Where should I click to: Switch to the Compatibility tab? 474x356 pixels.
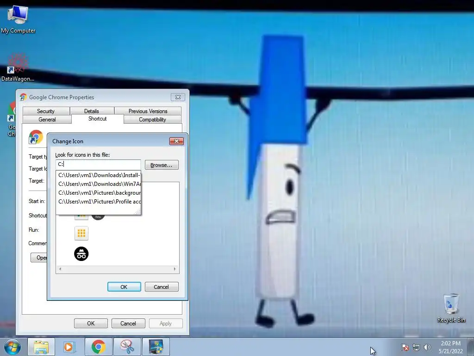pos(152,120)
